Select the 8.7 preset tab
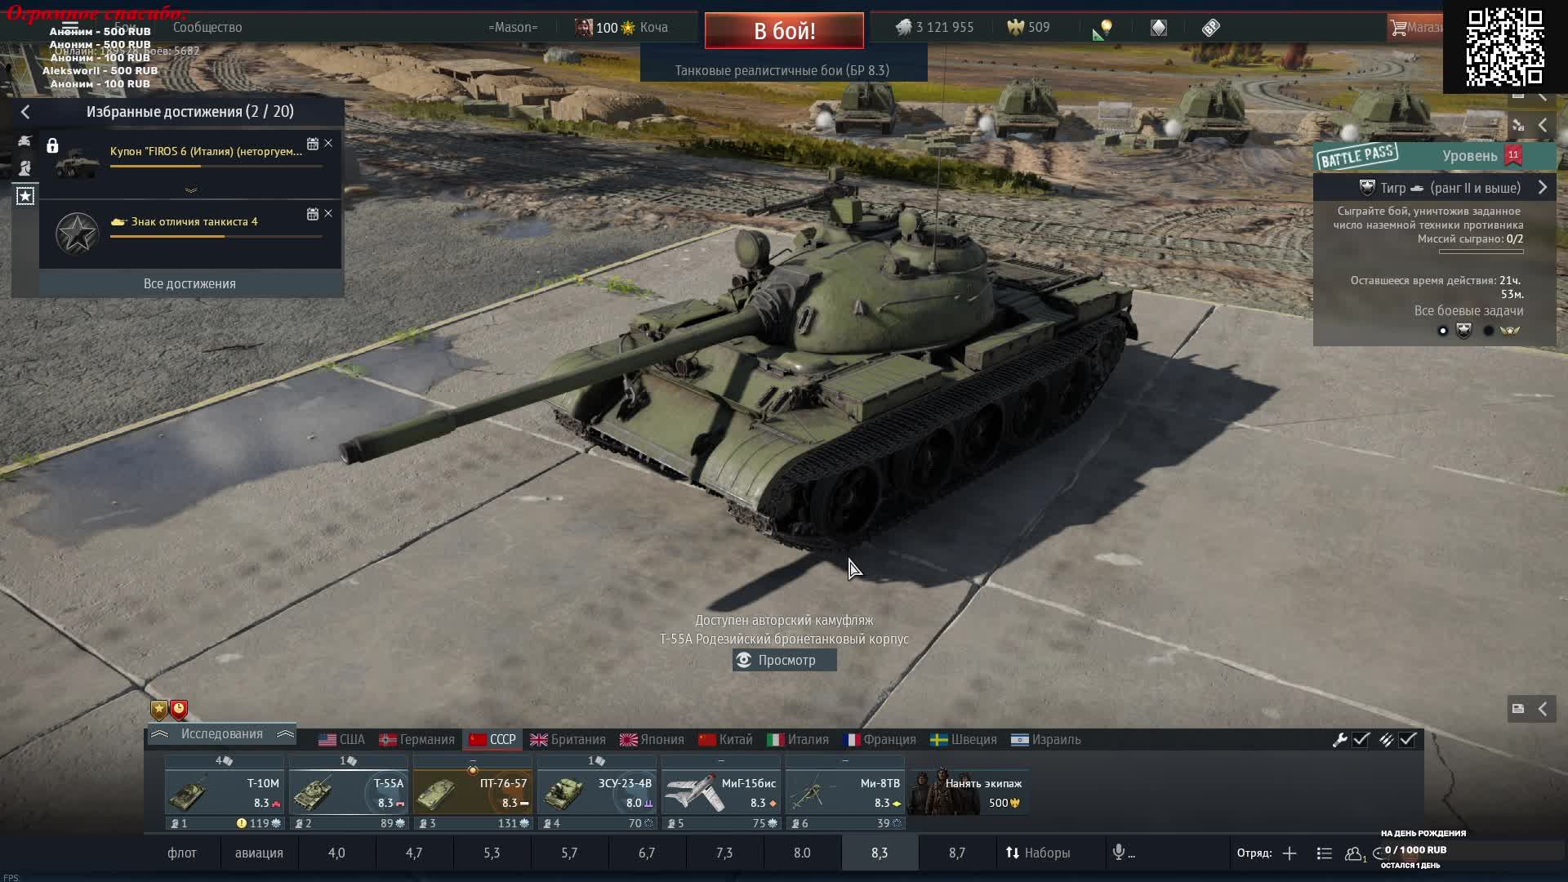 [957, 853]
